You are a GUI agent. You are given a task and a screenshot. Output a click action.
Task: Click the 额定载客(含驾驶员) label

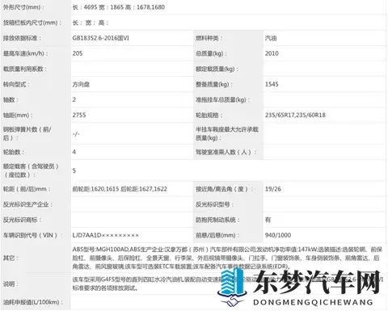(x=31, y=170)
